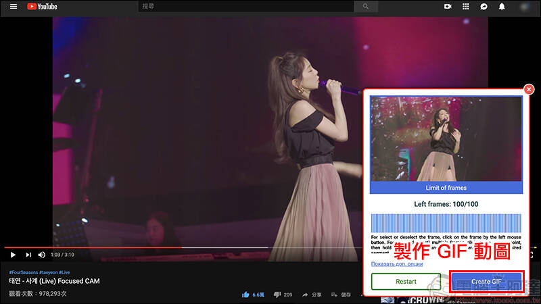Click the 1:03 / 3:10 time display
The height and width of the screenshot is (304, 541).
pos(62,255)
